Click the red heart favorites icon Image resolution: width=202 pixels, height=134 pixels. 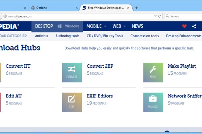coord(184,26)
